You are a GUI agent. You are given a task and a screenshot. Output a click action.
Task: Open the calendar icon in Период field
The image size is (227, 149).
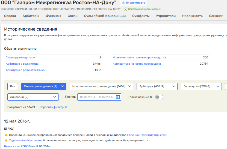coord(118,97)
